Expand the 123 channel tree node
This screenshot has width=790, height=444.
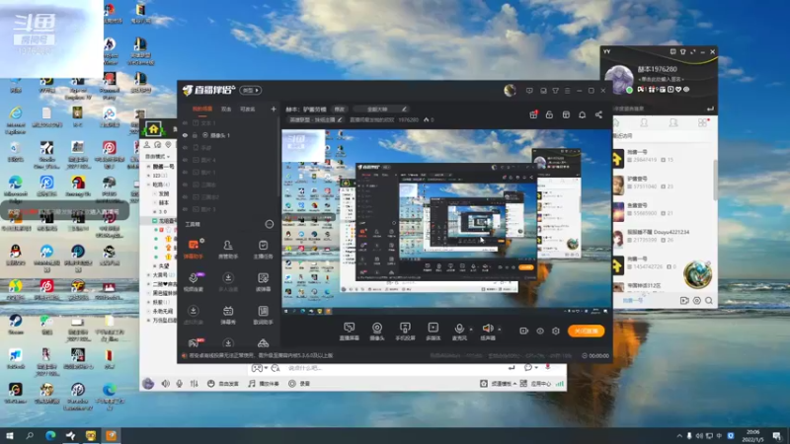tap(149, 176)
